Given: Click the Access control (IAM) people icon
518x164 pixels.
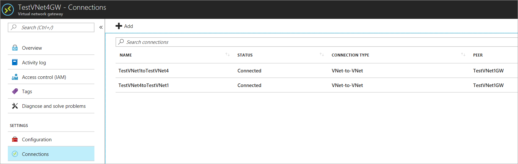Looking at the screenshot, I should 15,77.
